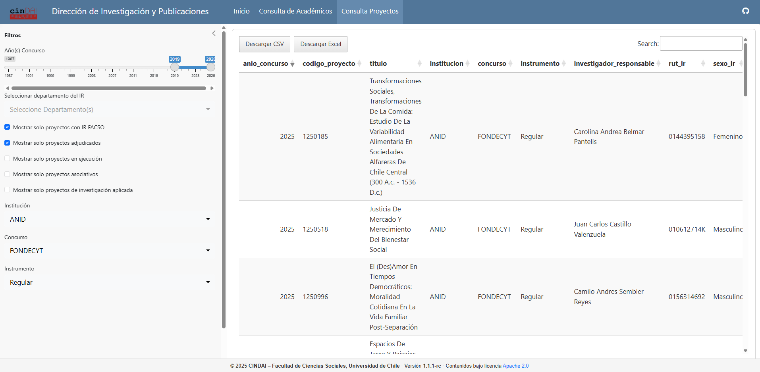Sort by institucion column sort icon

coord(467,63)
